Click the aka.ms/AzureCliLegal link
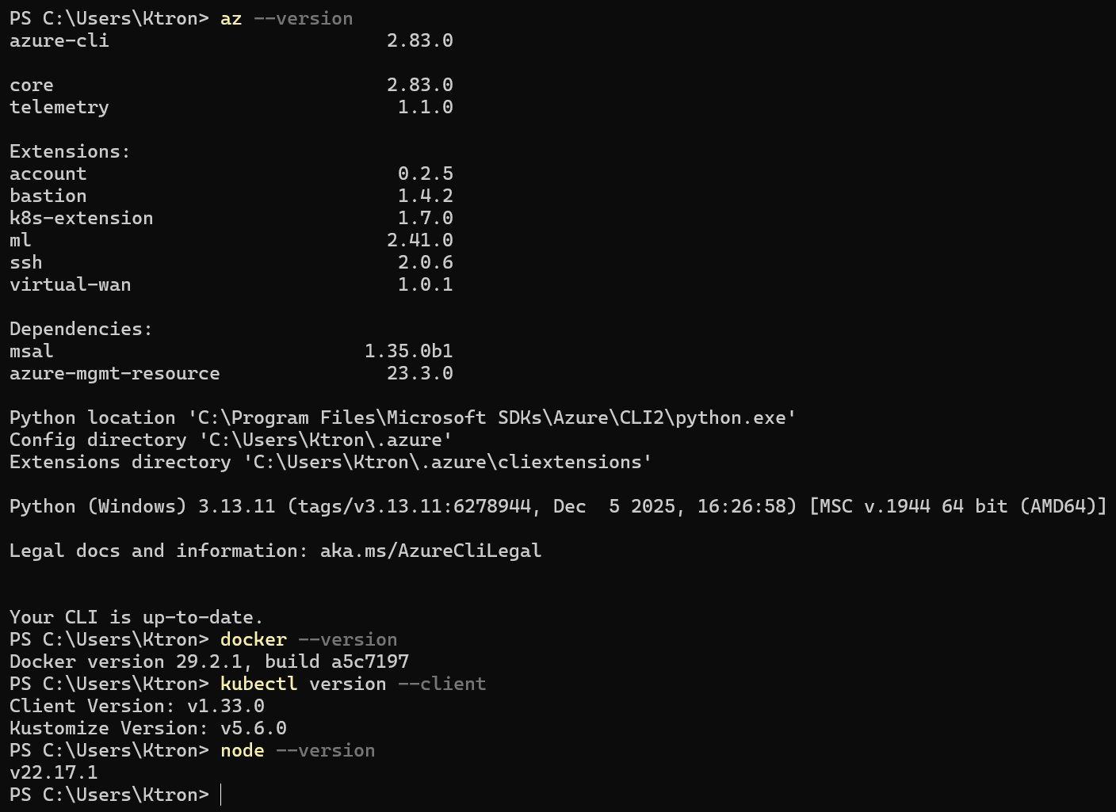 point(430,551)
